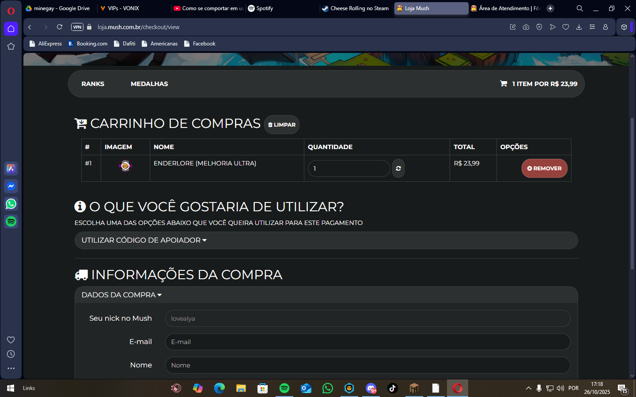Reload the checkout page
Viewport: 636px width, 397px height.
coord(60,27)
